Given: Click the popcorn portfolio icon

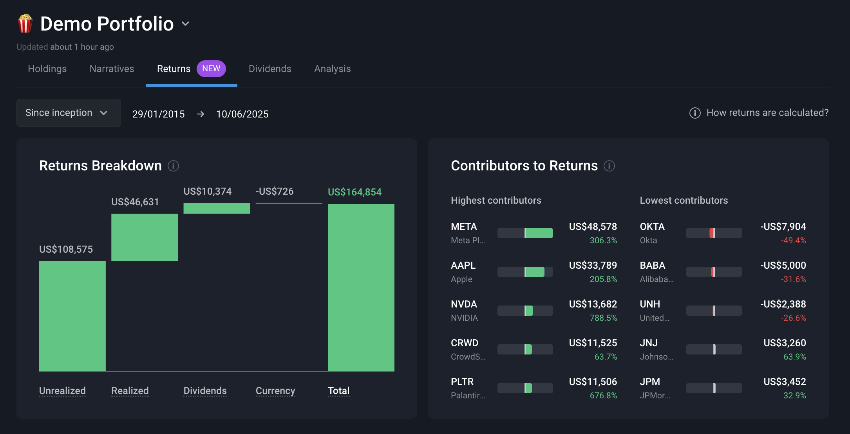Looking at the screenshot, I should click(25, 24).
